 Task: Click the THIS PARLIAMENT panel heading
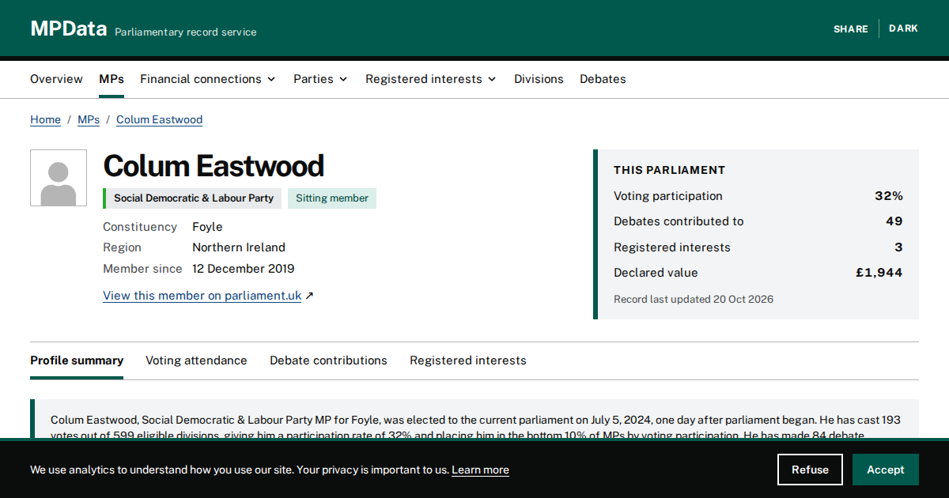669,170
